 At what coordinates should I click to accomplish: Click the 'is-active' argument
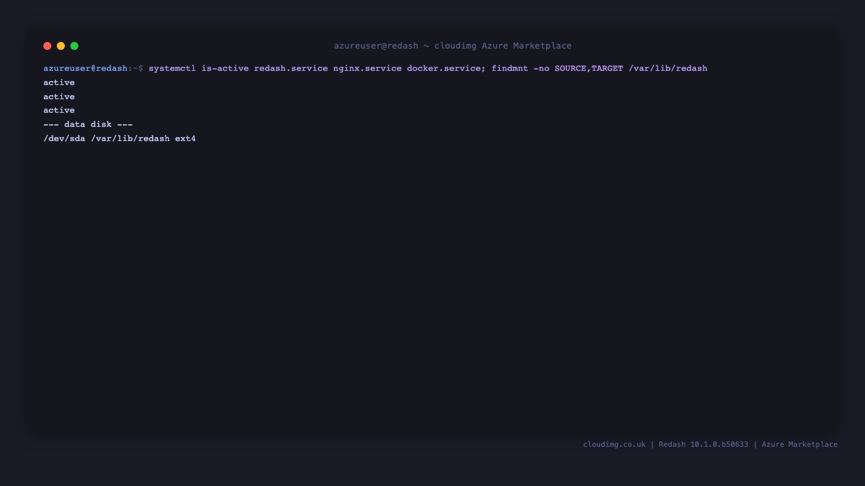pos(225,68)
